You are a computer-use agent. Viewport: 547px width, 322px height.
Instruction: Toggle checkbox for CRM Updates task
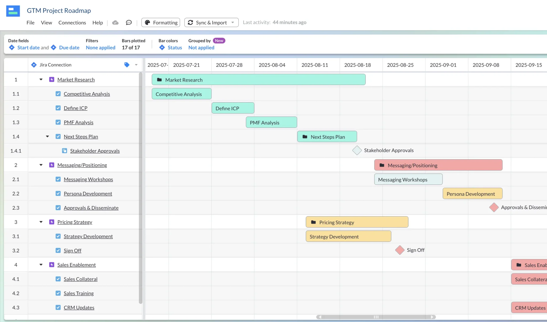(58, 307)
